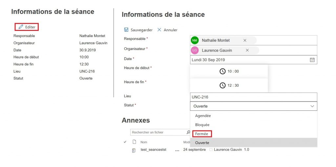Select the Ouverte status option
Screen dimensions: 336x167
(202, 143)
